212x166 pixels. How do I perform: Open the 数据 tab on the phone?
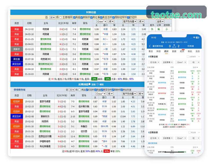pyautogui.click(x=174, y=51)
